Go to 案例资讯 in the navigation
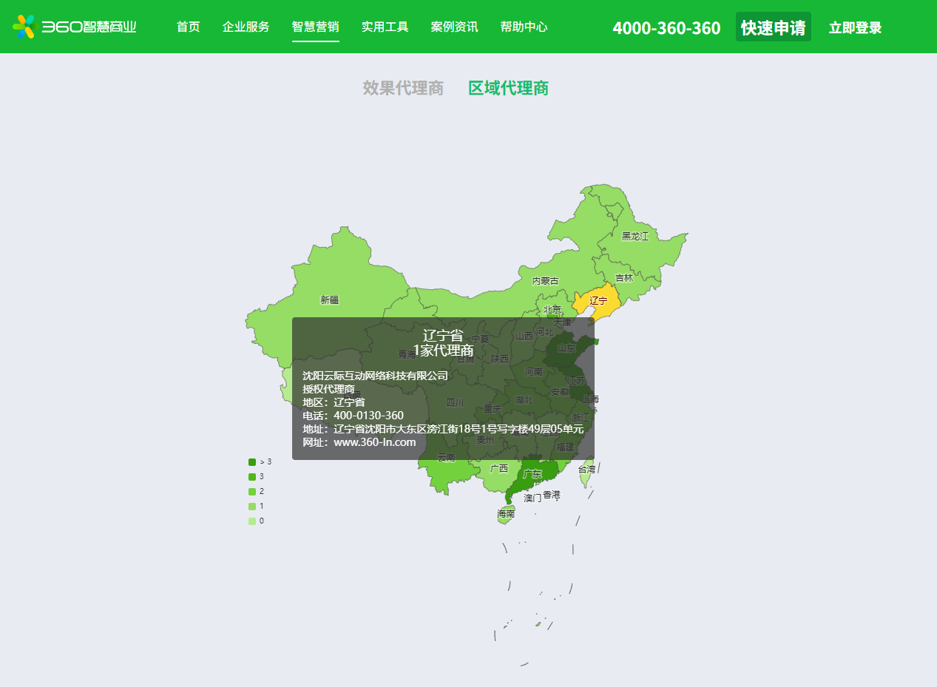Screen dimensions: 937x687 455,27
